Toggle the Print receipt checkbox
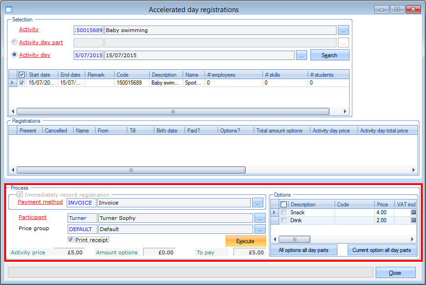426x285 pixels. 70,240
